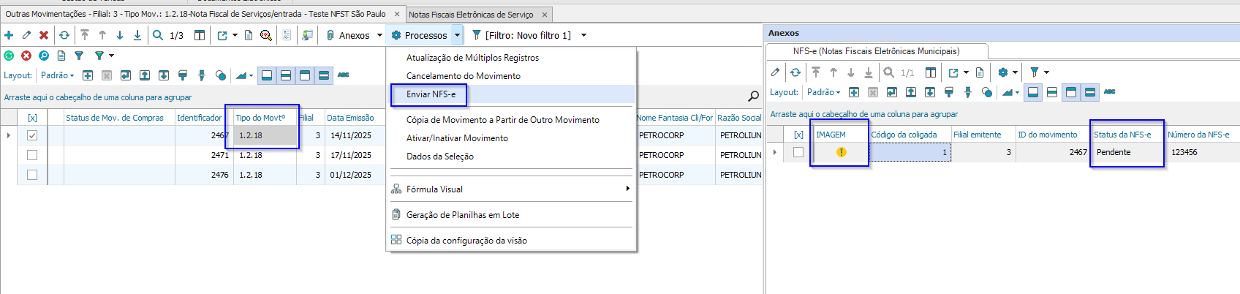Check the checkbox for movement 2471
The height and width of the screenshot is (294, 1240).
pyautogui.click(x=32, y=155)
